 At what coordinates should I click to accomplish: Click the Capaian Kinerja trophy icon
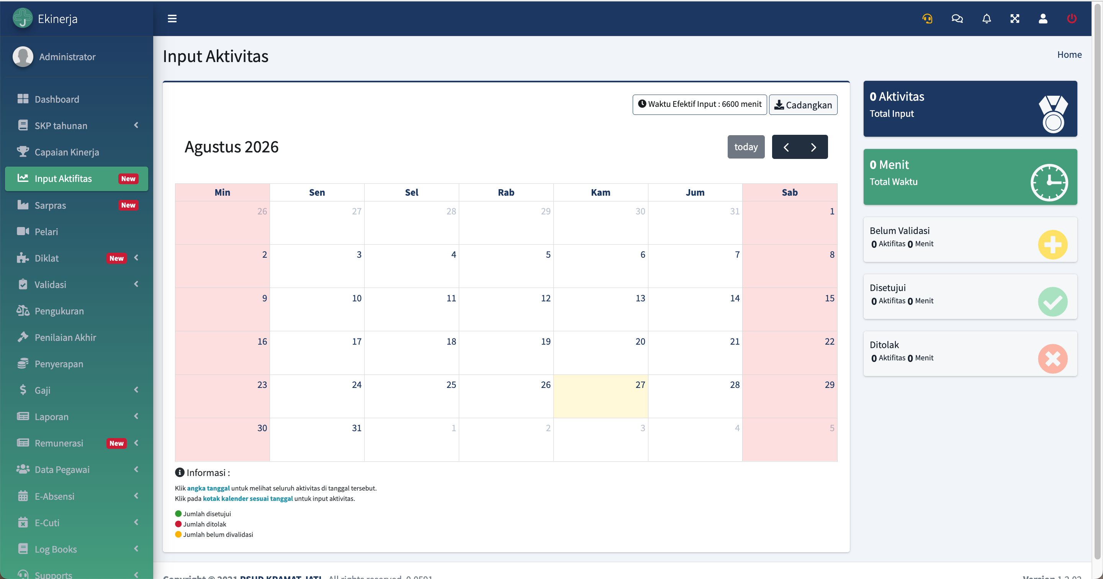[x=23, y=152]
